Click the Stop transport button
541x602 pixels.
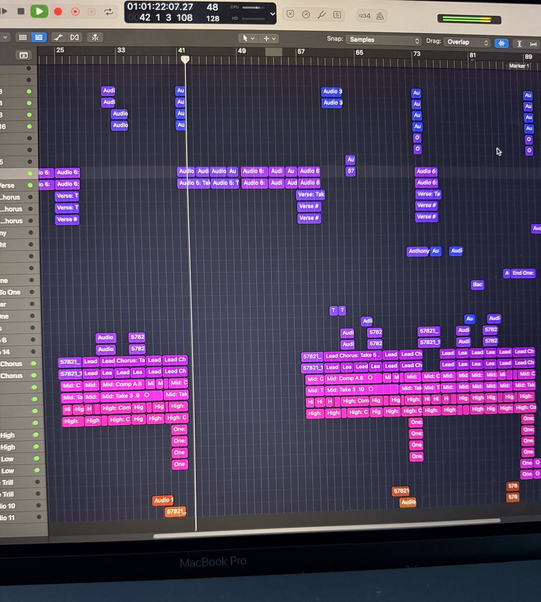click(21, 11)
